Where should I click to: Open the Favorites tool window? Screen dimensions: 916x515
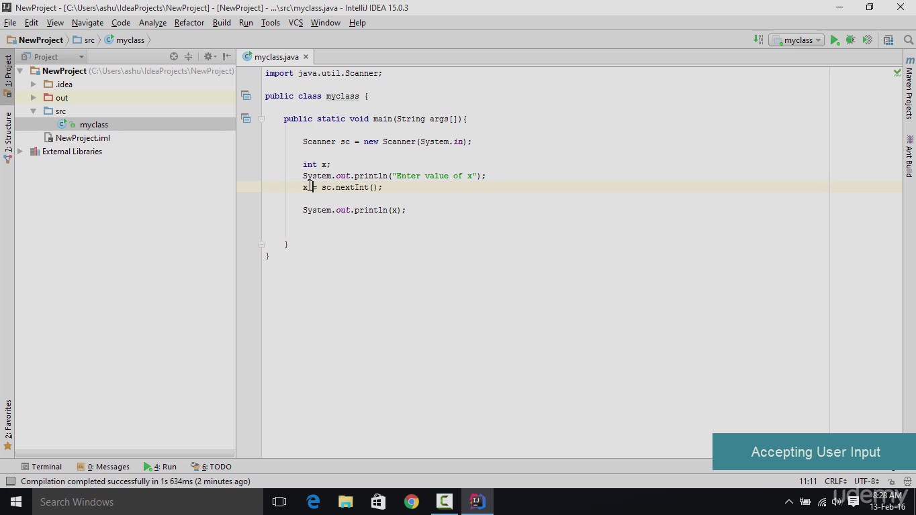pyautogui.click(x=8, y=424)
